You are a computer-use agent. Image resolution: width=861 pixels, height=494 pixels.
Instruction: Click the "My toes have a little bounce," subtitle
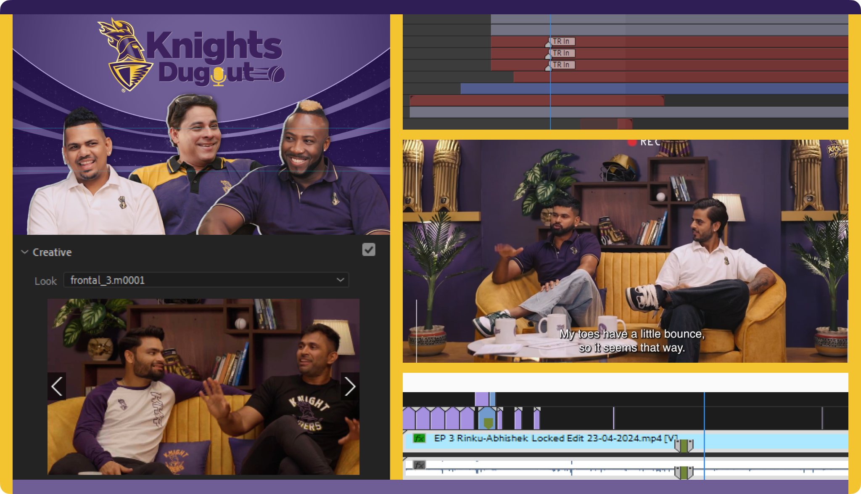pos(632,334)
